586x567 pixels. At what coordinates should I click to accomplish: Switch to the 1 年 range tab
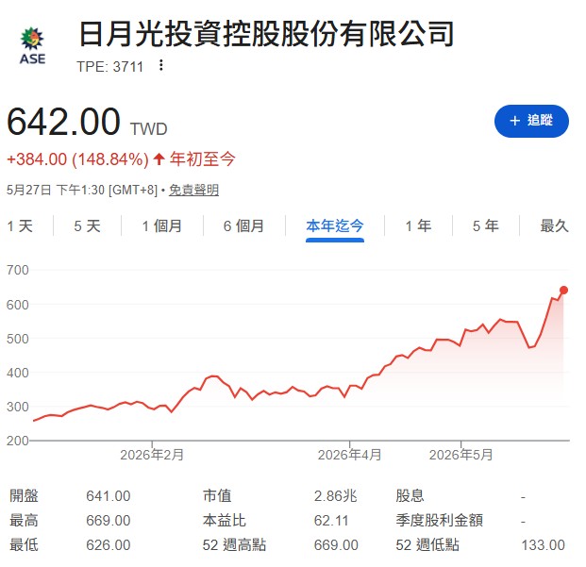(418, 226)
